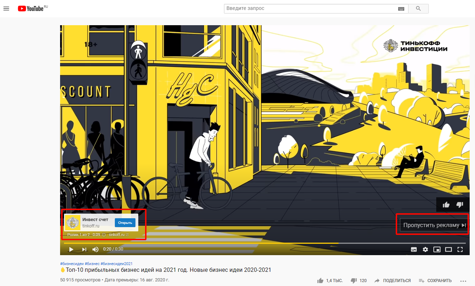The image size is (475, 286).
Task: Seek on the yellow ad progress bar
Action: (201, 243)
